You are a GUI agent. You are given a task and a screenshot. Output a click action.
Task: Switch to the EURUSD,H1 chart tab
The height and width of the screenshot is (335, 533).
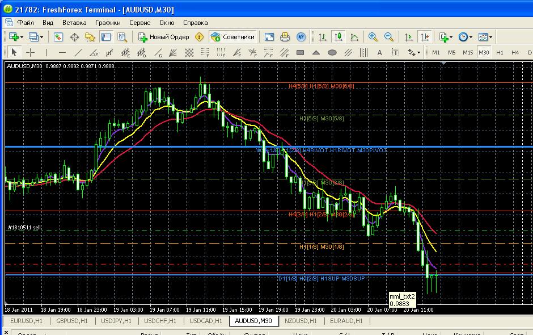[26, 321]
